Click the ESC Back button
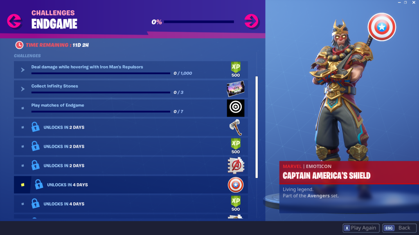This screenshot has height=235, width=419. click(x=399, y=228)
